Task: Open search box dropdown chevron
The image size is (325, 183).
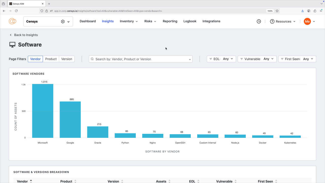Action: click(190, 59)
